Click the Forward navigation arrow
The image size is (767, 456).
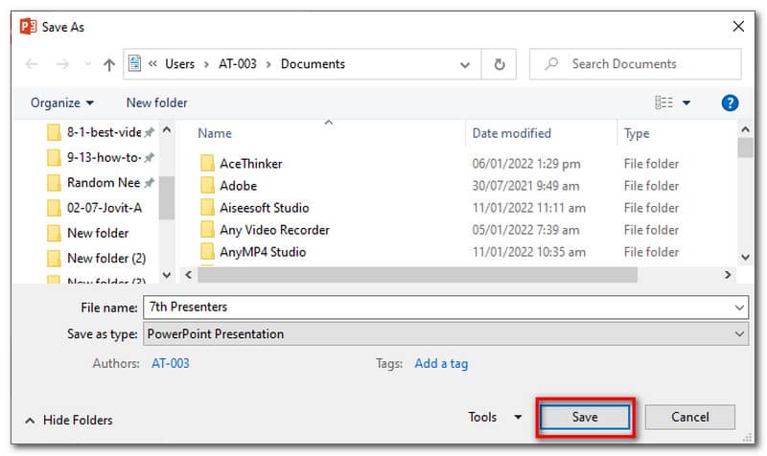pos(62,64)
